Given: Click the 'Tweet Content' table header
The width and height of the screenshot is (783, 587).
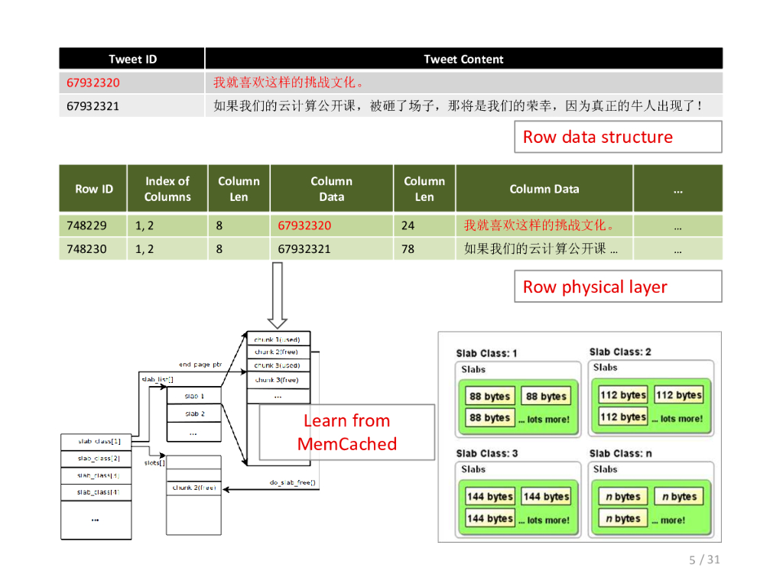Looking at the screenshot, I should click(463, 59).
